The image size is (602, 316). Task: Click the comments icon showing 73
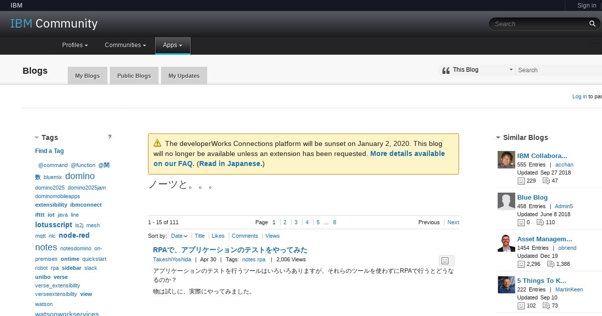545,305
